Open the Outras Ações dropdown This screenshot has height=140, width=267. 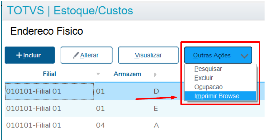(218, 55)
